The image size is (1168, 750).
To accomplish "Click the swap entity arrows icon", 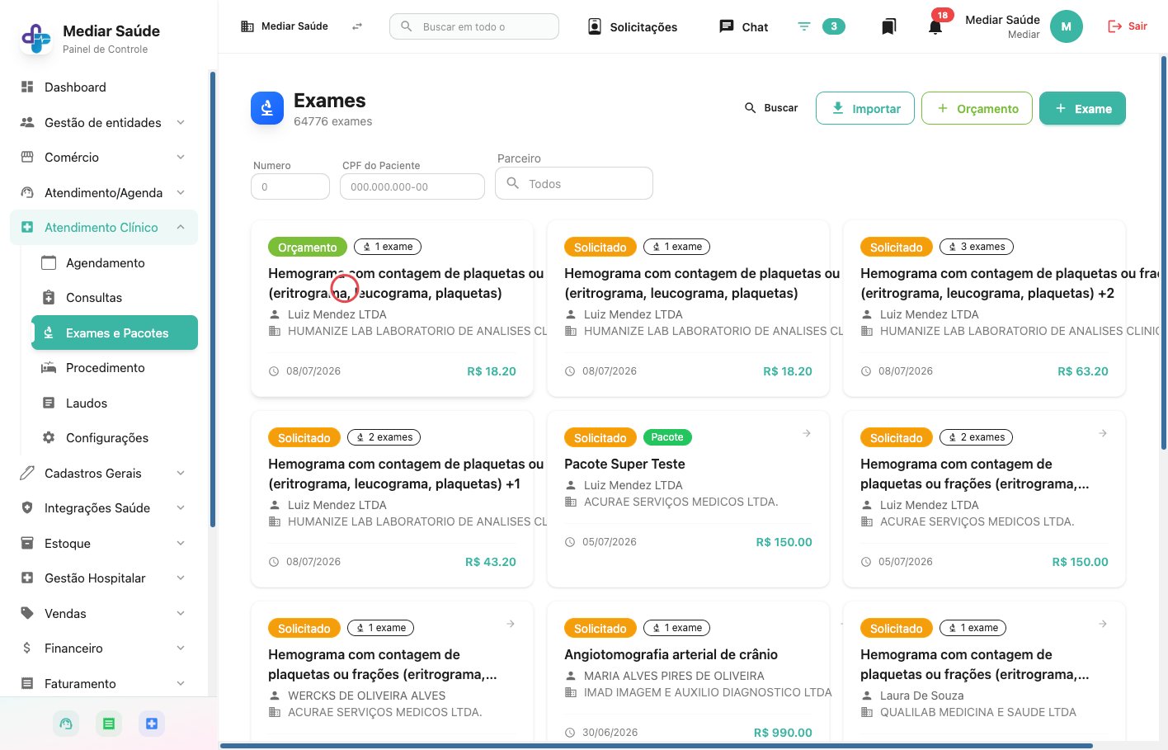I will pyautogui.click(x=357, y=26).
